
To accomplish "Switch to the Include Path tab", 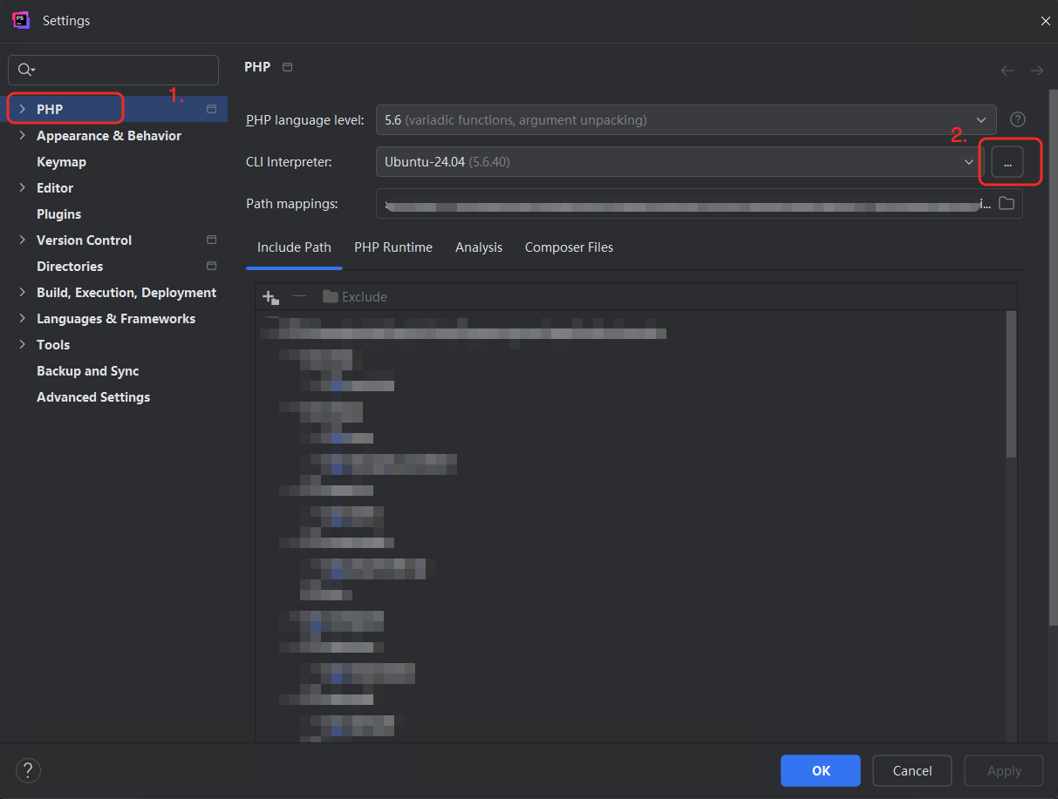I will point(294,247).
